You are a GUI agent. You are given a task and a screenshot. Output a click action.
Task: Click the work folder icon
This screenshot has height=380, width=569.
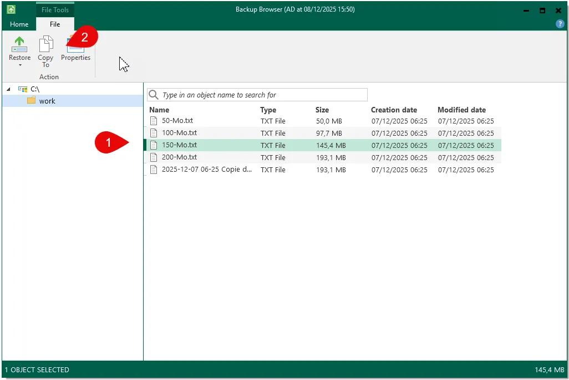pos(31,101)
